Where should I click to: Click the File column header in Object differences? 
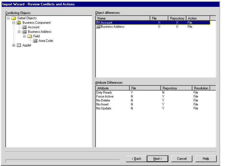click(x=159, y=18)
